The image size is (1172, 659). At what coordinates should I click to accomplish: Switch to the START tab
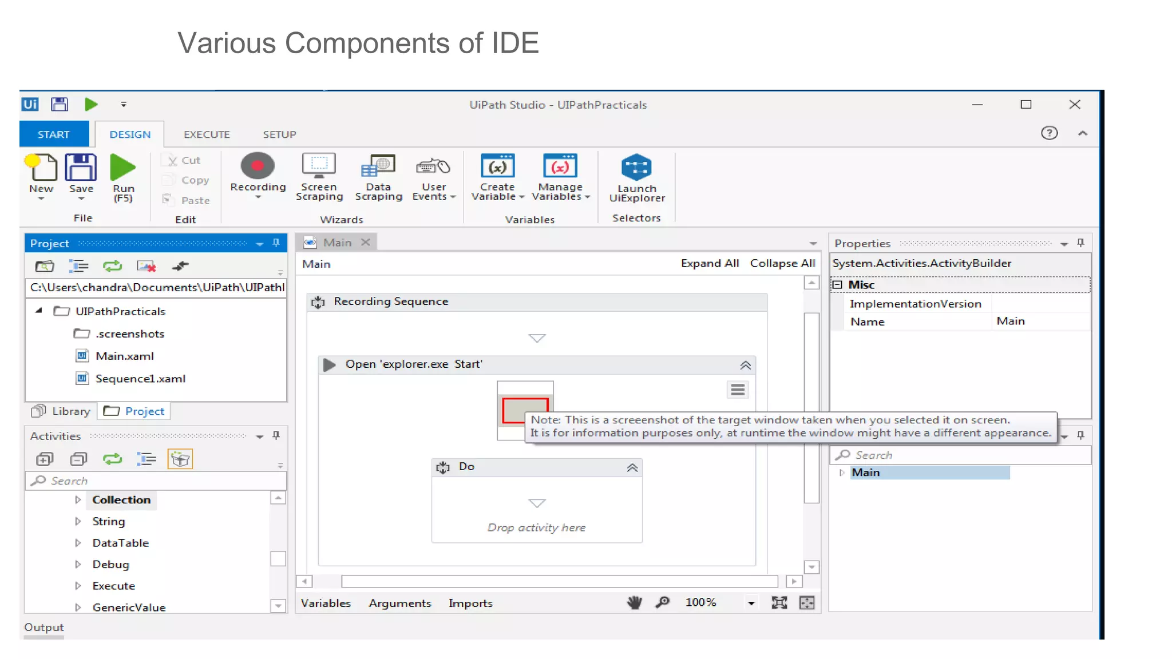click(54, 134)
